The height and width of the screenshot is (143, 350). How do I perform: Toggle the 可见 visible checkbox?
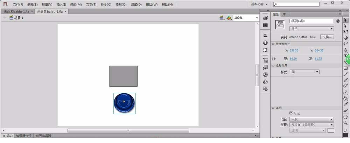291,113
